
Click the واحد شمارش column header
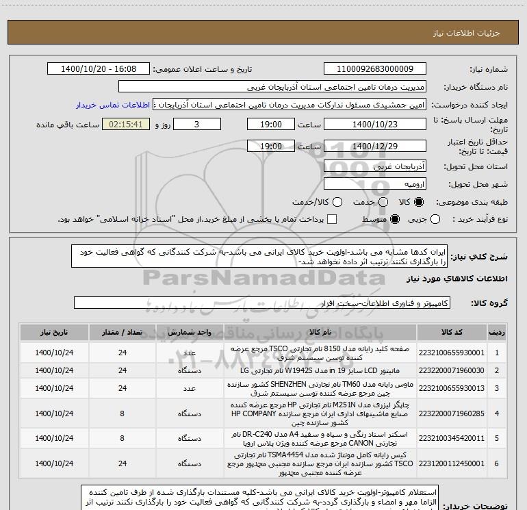190,332
